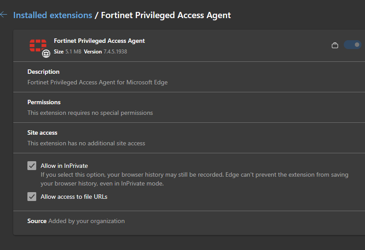Uncheck Allow access to file URLs checkbox
The image size is (365, 250).
coord(32,197)
